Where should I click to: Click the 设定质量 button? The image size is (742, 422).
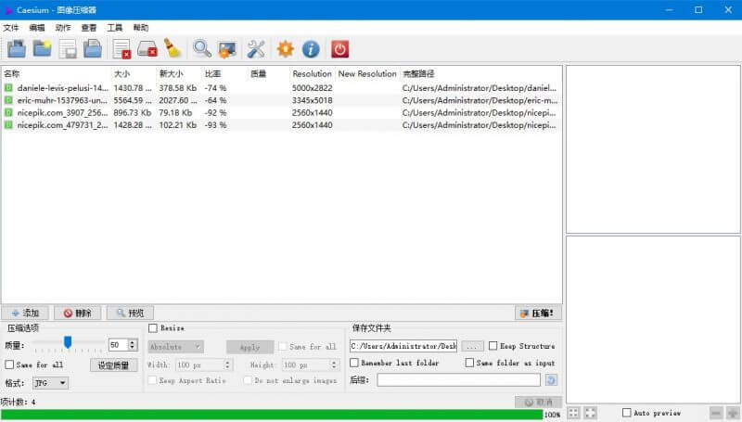point(114,364)
